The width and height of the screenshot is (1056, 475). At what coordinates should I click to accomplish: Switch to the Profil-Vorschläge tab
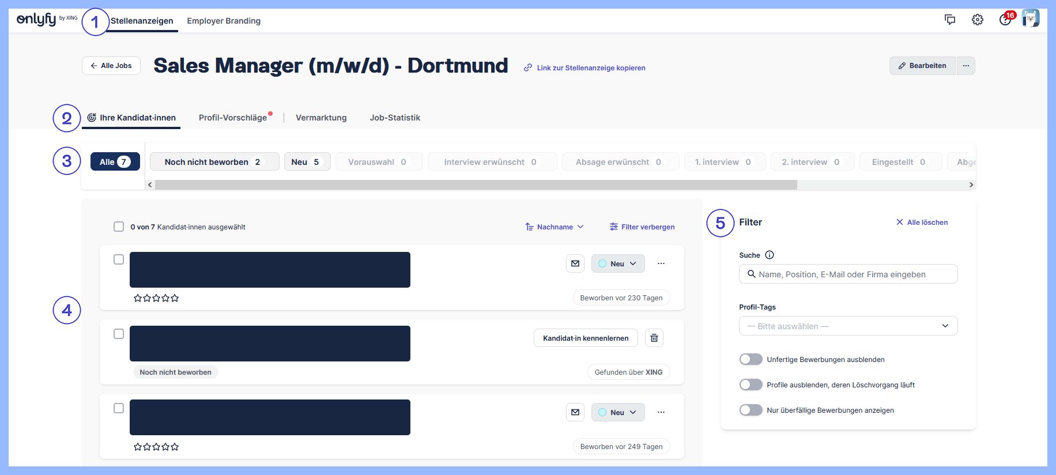(233, 118)
